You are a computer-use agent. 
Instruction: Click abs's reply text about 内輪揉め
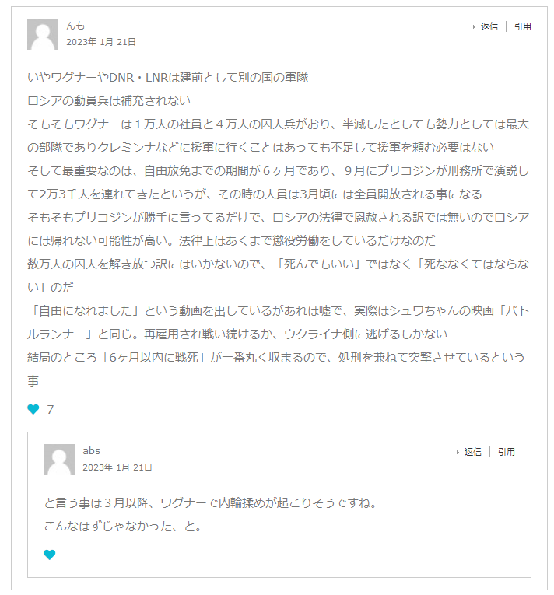click(x=211, y=503)
